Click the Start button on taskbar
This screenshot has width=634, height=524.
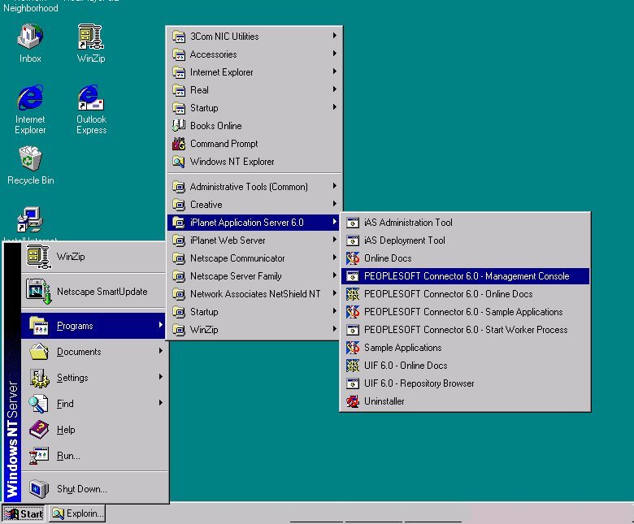(24, 513)
